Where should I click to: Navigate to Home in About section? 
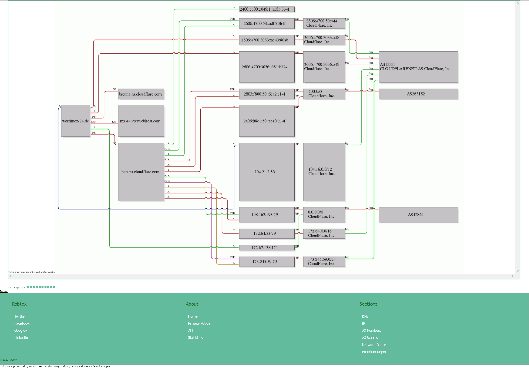(193, 316)
